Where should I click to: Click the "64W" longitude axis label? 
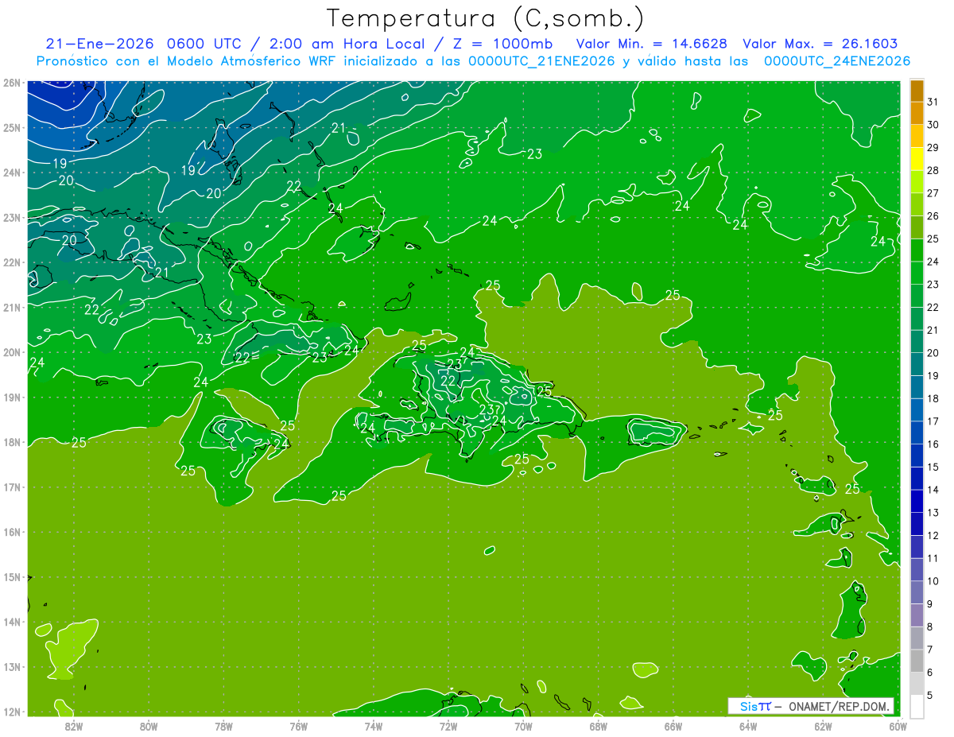coord(748,726)
